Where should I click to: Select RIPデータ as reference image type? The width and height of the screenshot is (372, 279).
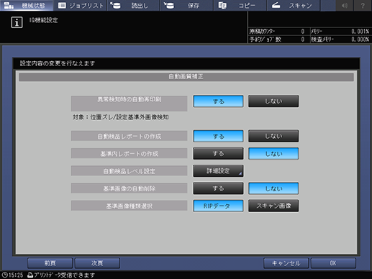pos(218,206)
